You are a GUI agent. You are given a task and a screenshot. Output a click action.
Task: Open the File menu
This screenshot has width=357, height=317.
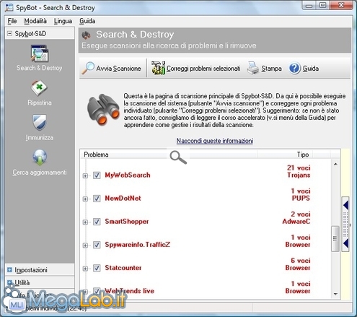click(x=12, y=21)
